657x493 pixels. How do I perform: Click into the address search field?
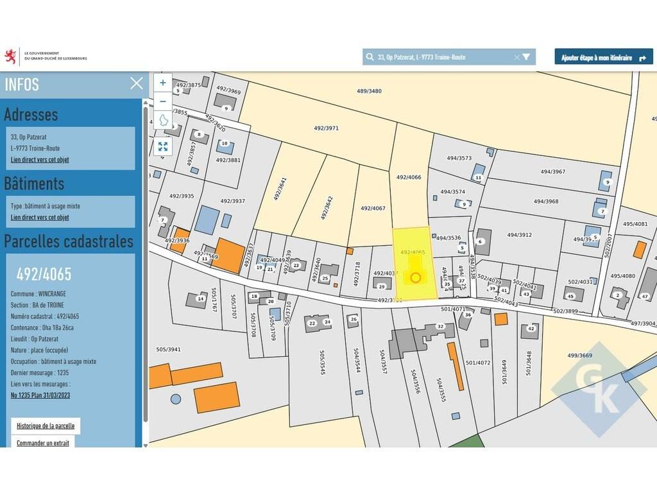[x=443, y=57]
